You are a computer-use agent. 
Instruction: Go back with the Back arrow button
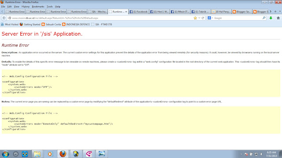tap(4, 18)
